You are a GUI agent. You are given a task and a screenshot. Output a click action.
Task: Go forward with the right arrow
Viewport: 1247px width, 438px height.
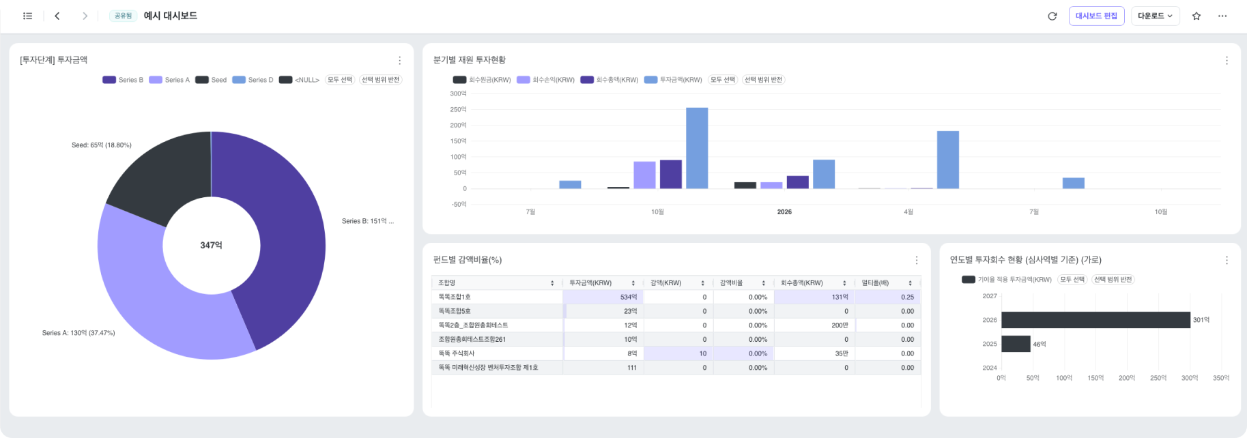85,16
